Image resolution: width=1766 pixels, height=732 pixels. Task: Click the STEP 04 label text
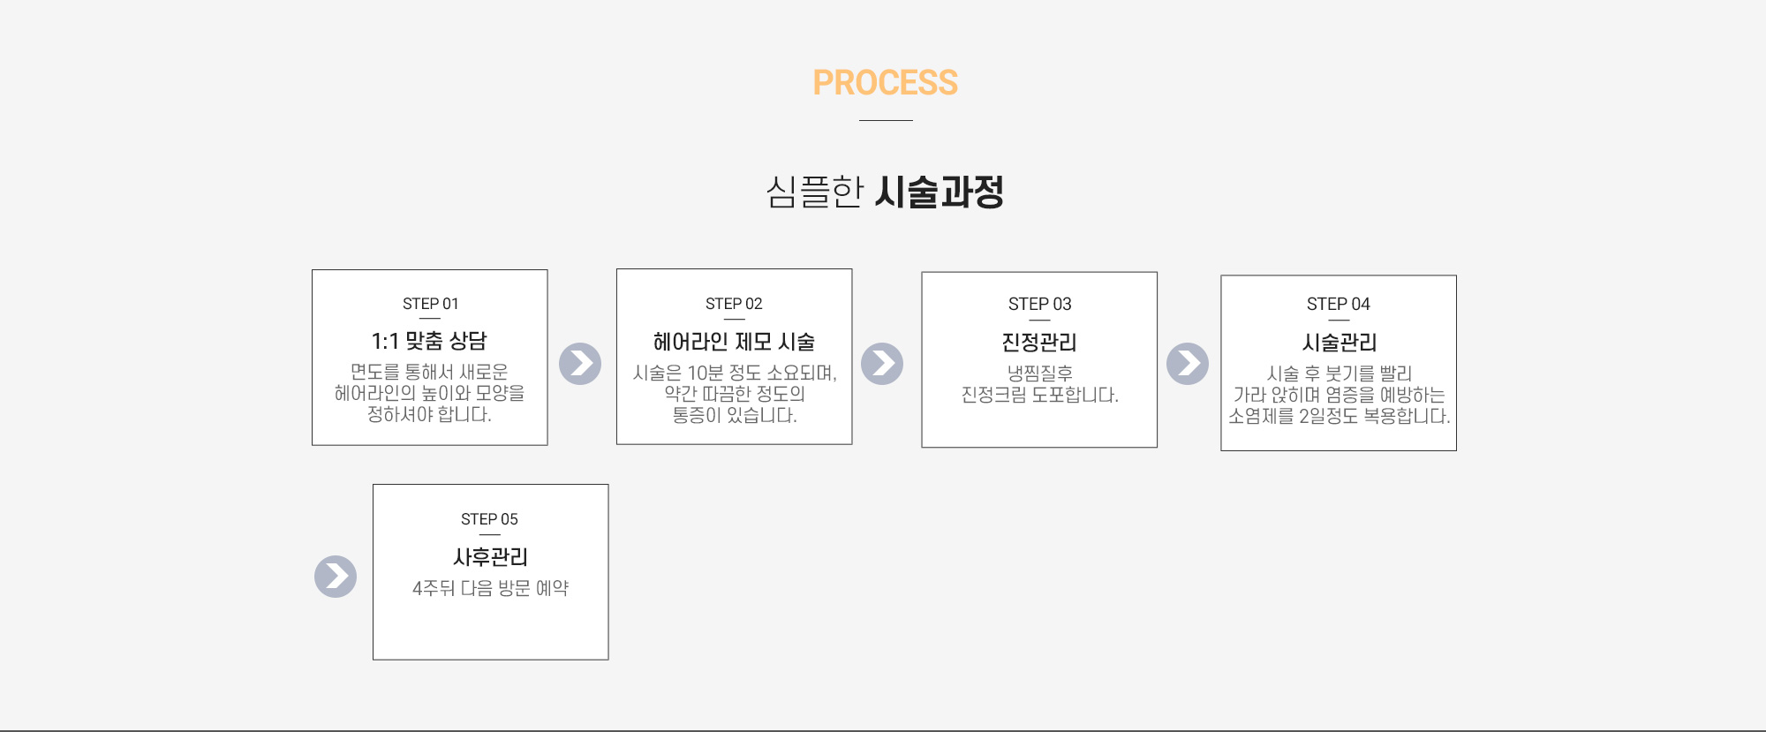1339,304
